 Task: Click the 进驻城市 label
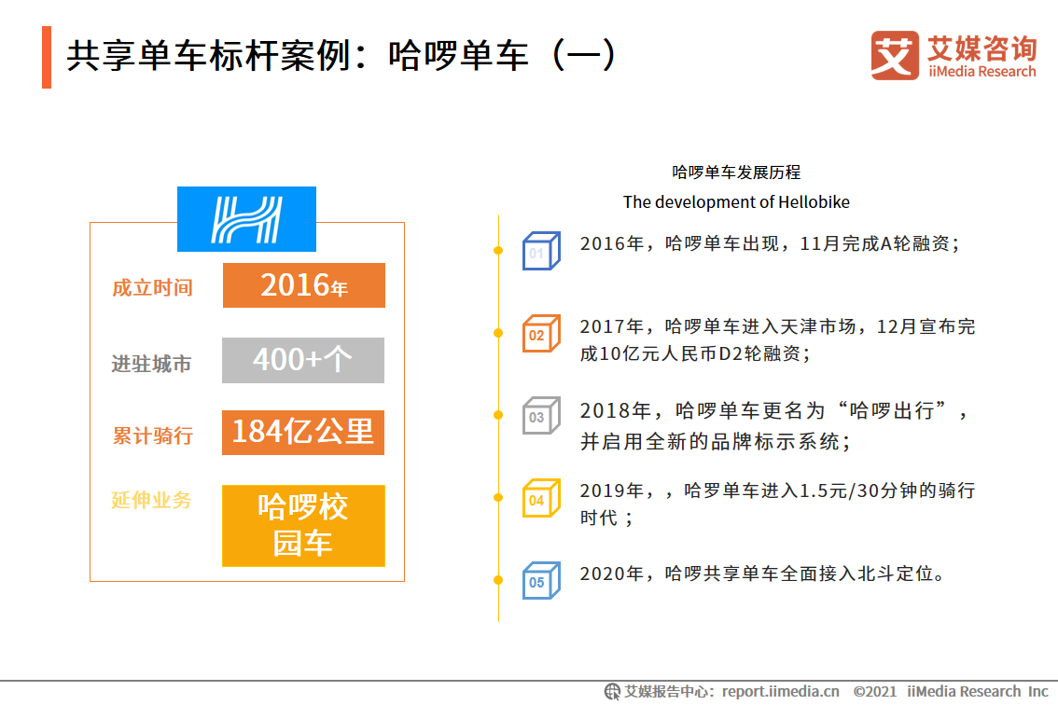[152, 365]
